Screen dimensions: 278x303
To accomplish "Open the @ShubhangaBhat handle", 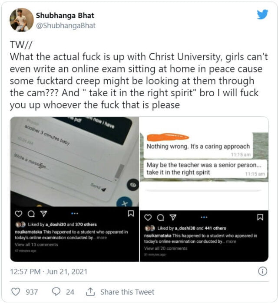I will click(x=66, y=26).
